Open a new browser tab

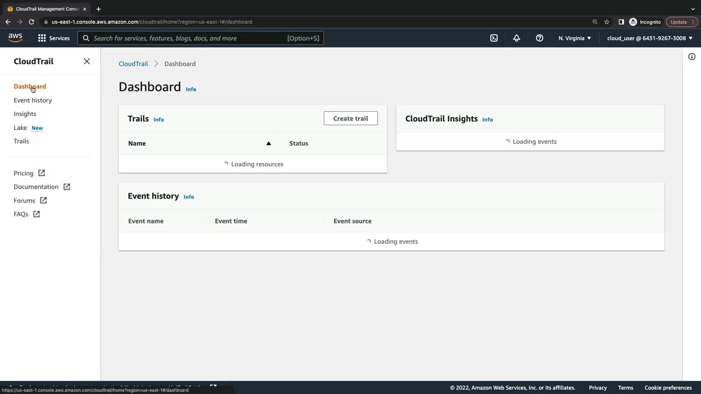[99, 9]
